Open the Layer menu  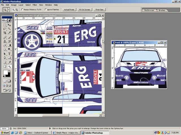click(21, 5)
